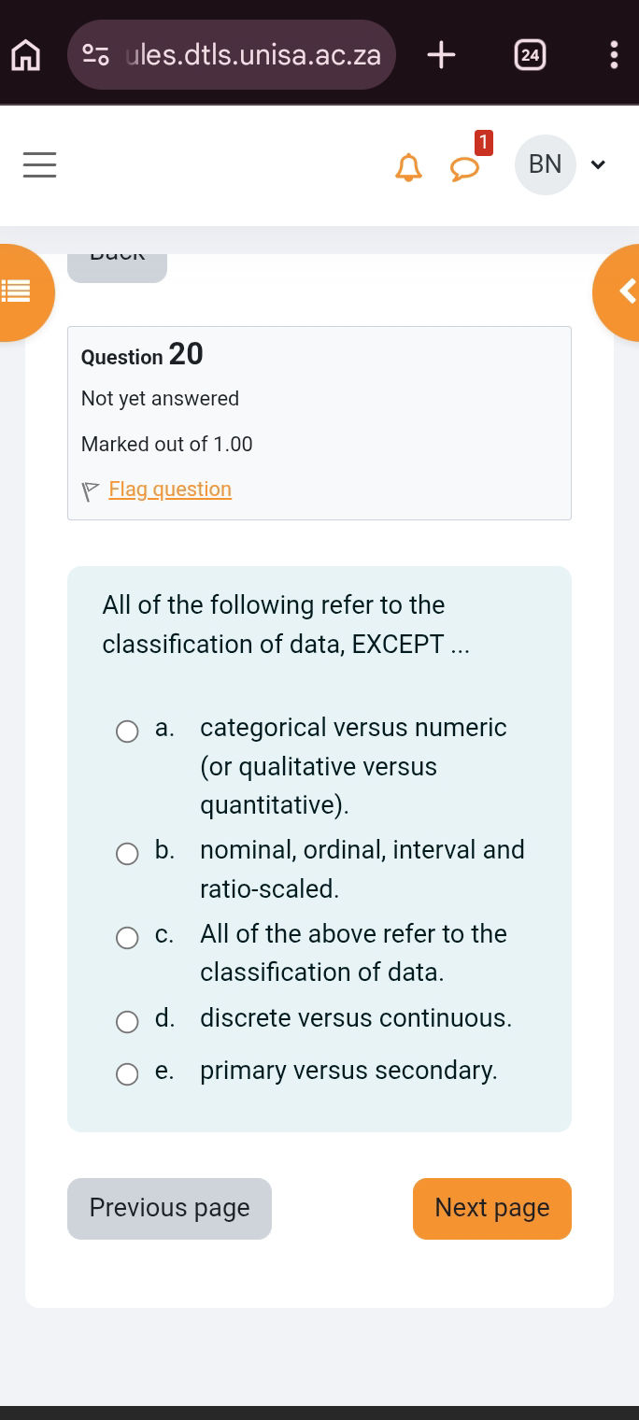Select option a, categorical versus numeric
Viewport: 639px width, 1420px height.
(127, 731)
